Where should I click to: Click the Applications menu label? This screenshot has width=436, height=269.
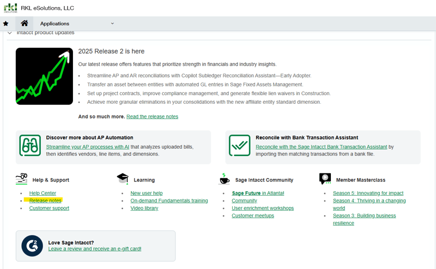coord(55,24)
